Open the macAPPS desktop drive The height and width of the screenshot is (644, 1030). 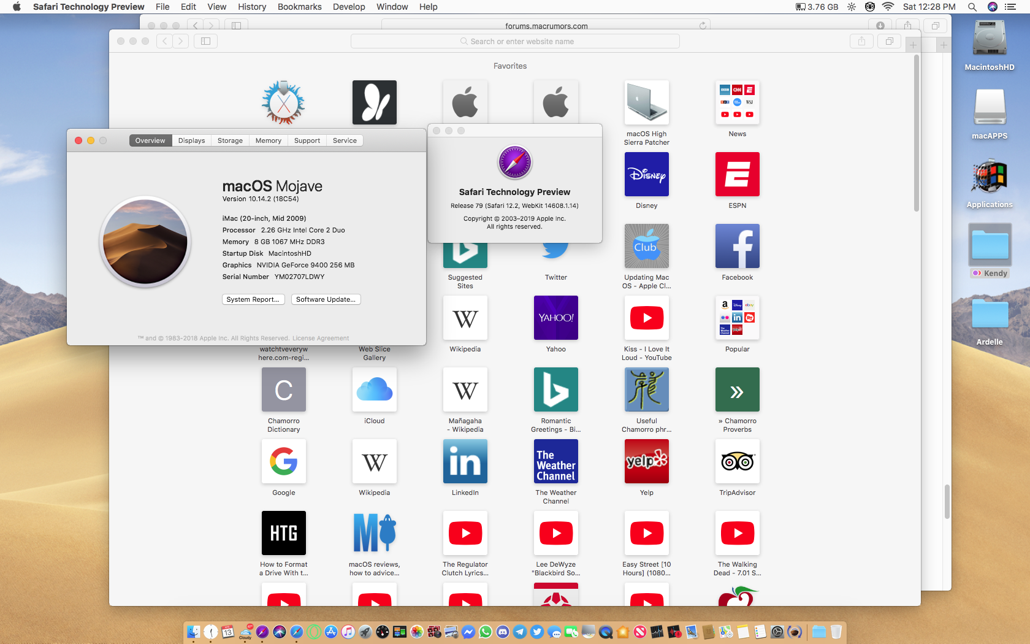[990, 108]
